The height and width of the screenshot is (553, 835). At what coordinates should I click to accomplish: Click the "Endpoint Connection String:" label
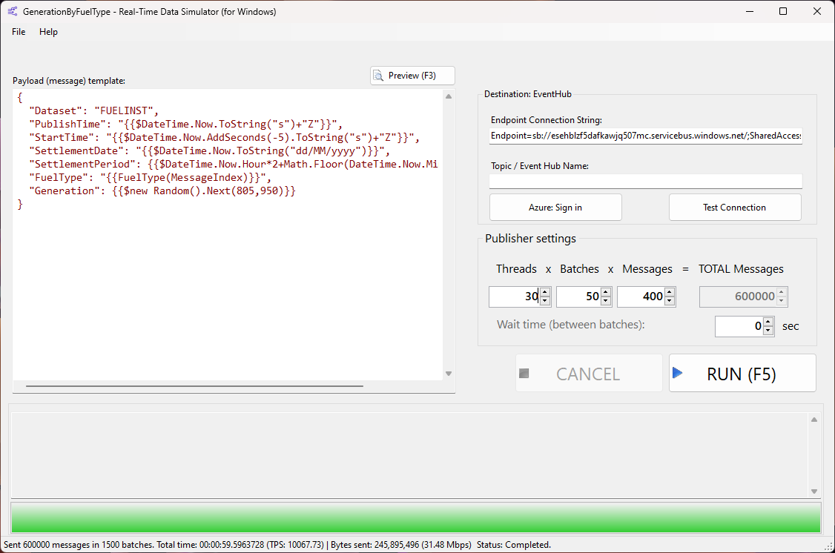[x=547, y=120]
